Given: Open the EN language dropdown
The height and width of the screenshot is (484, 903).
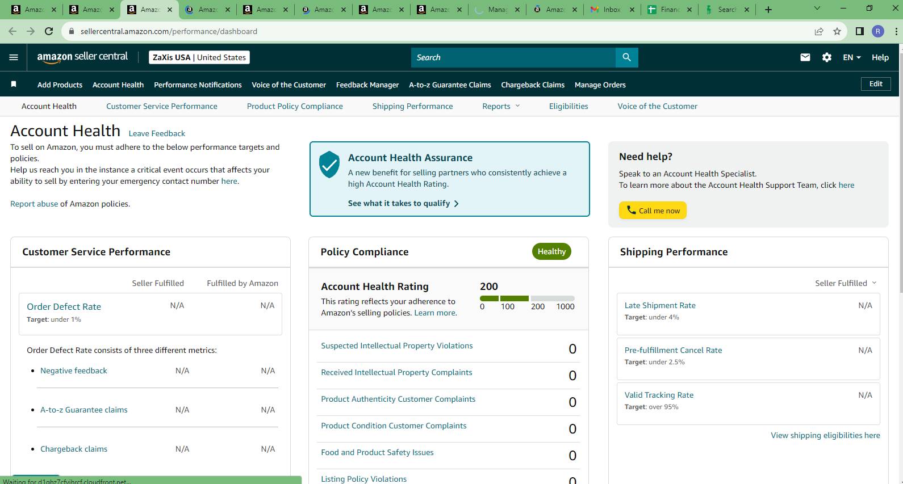Looking at the screenshot, I should point(852,57).
